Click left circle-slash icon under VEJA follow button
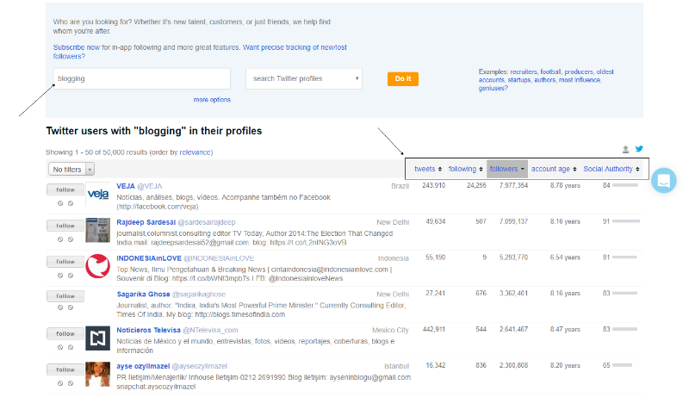Image resolution: width=689 pixels, height=397 pixels. (60, 203)
